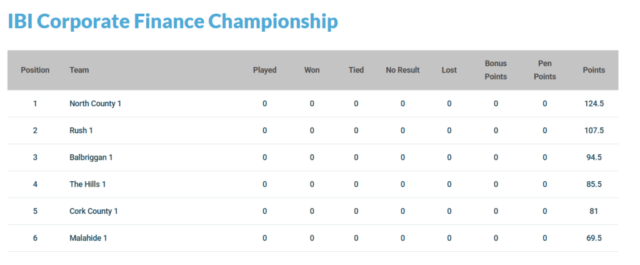Click the Played column header

click(264, 70)
